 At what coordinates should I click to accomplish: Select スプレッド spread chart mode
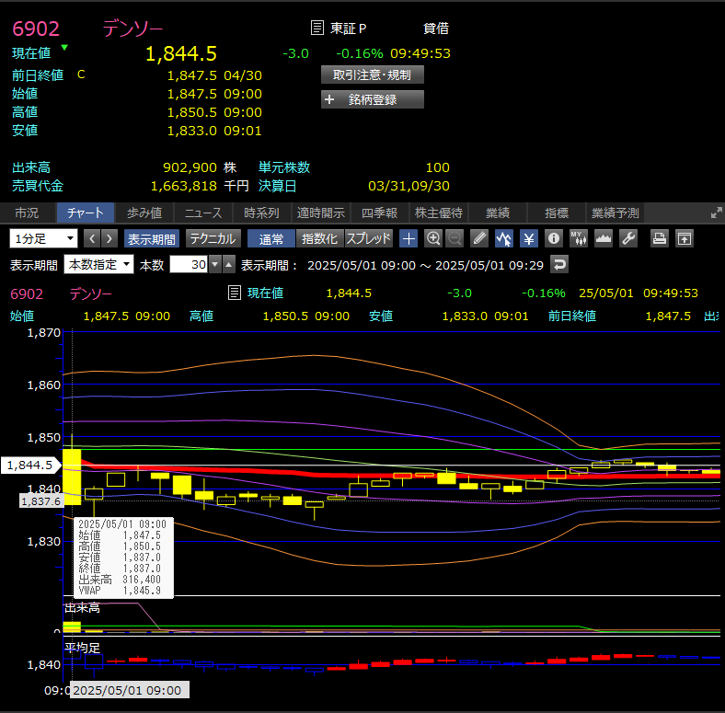369,238
